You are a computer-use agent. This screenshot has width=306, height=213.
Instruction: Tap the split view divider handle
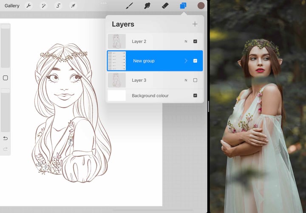(x=208, y=106)
